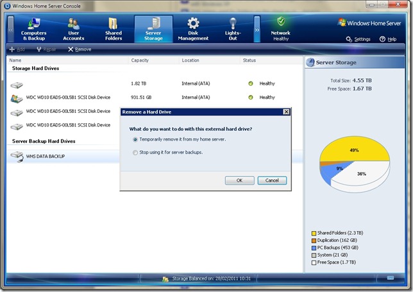
Task: View Network Healthy status
Action: 280,29
